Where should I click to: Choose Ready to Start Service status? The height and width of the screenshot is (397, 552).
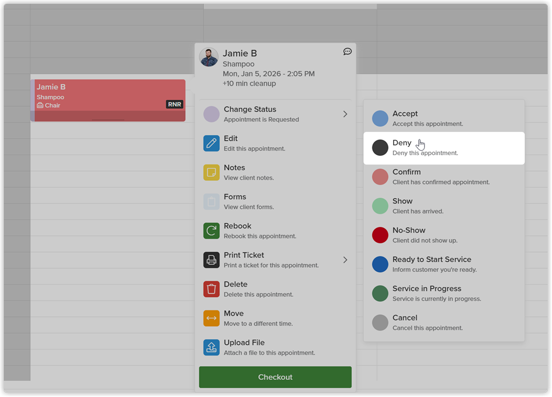point(444,265)
